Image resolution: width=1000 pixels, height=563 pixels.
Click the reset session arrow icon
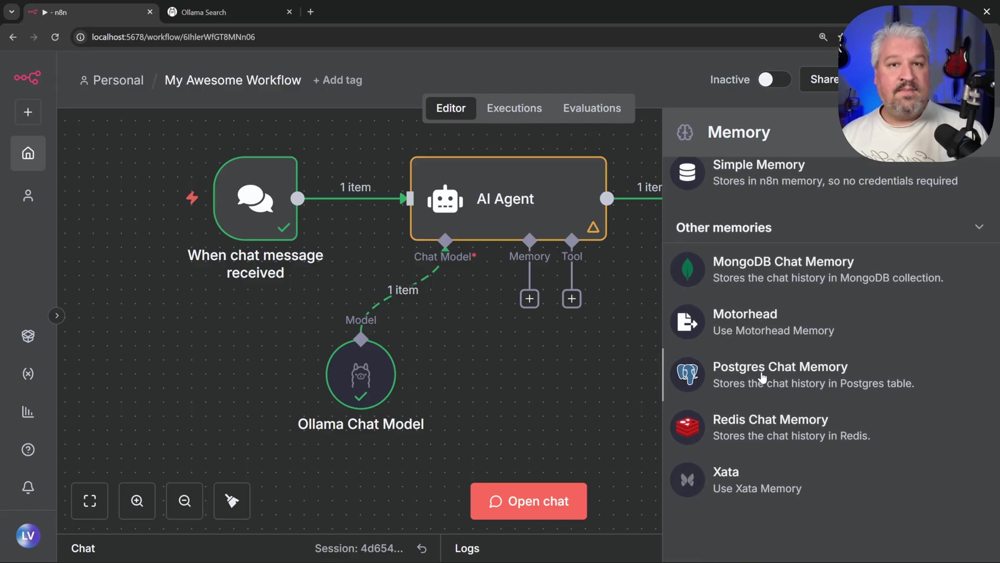422,548
